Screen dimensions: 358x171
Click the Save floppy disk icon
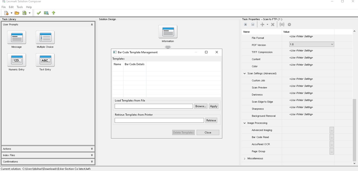pyautogui.click(x=25, y=13)
